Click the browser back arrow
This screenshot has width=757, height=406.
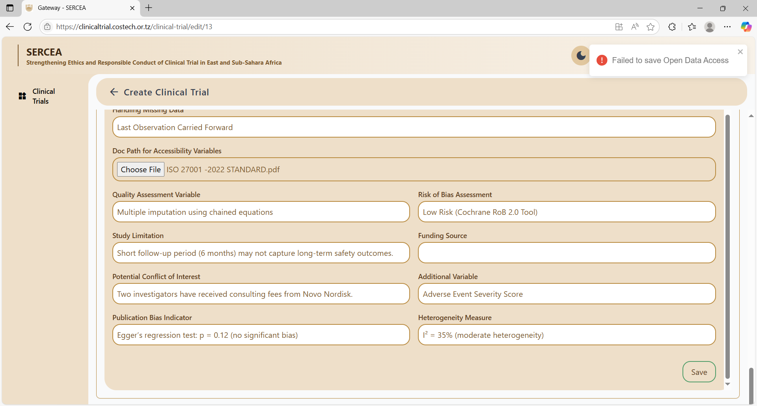10,26
